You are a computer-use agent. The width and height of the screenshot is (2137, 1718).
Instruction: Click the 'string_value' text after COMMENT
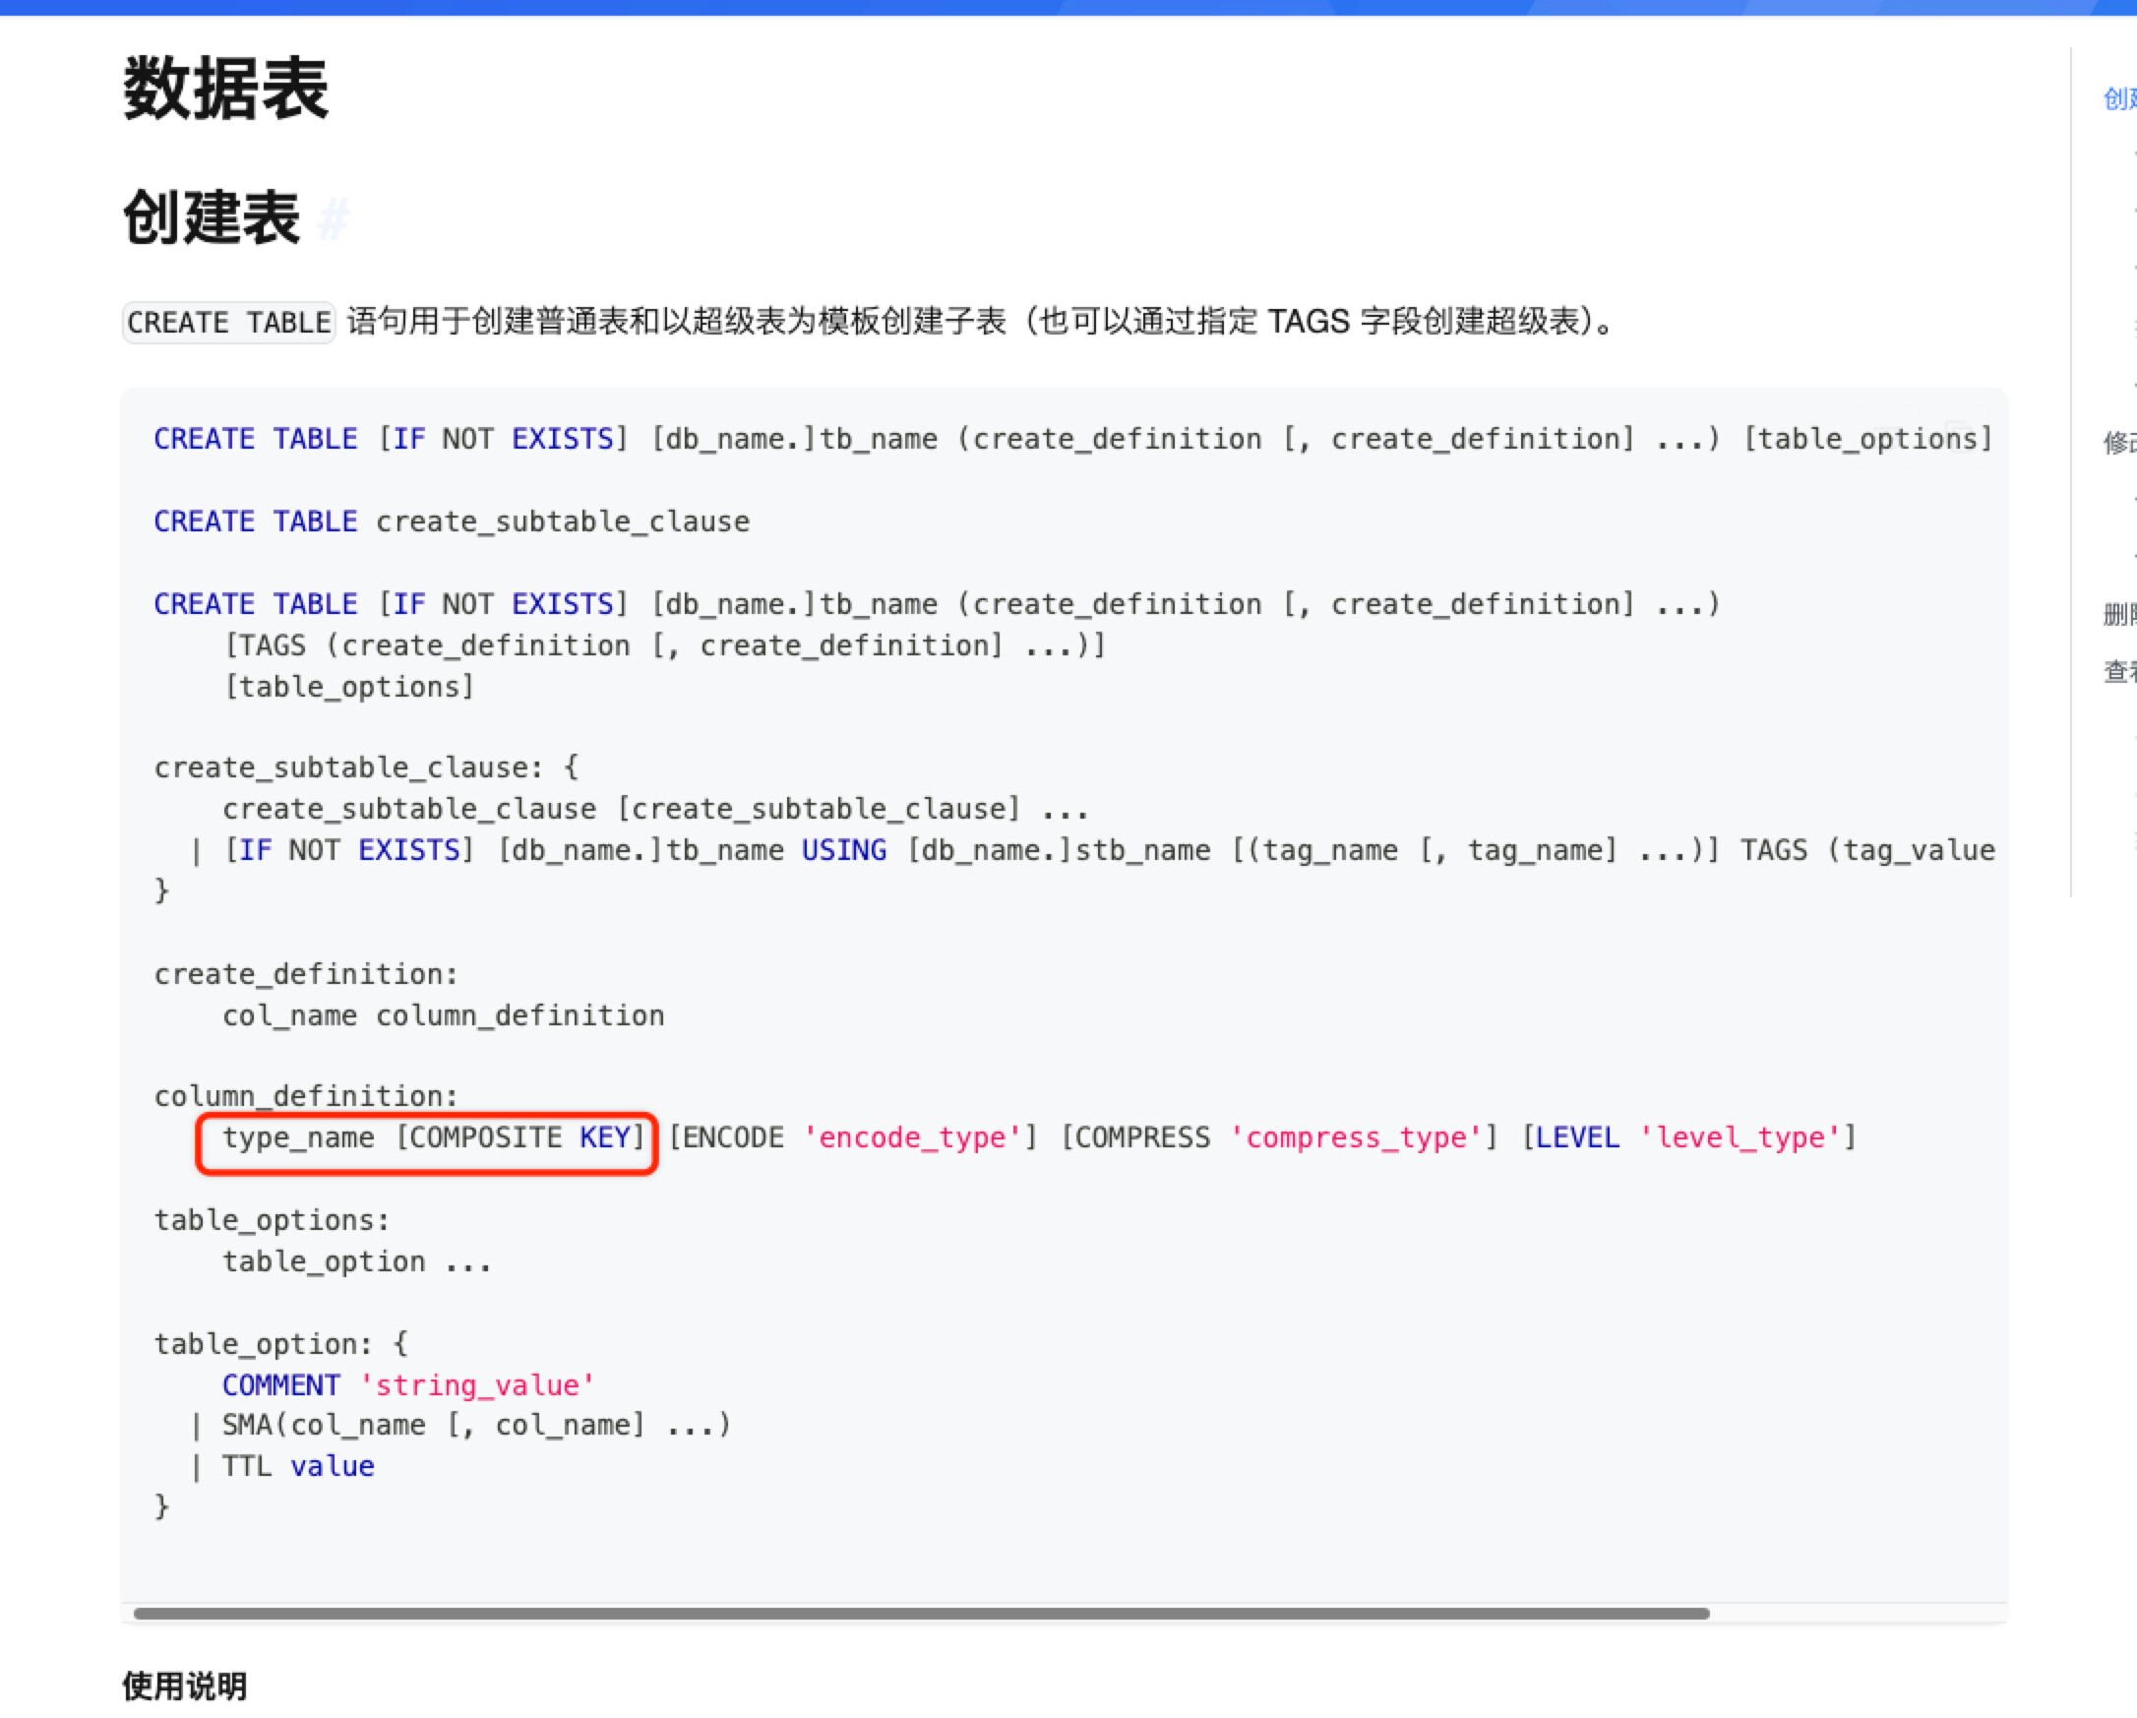[476, 1384]
